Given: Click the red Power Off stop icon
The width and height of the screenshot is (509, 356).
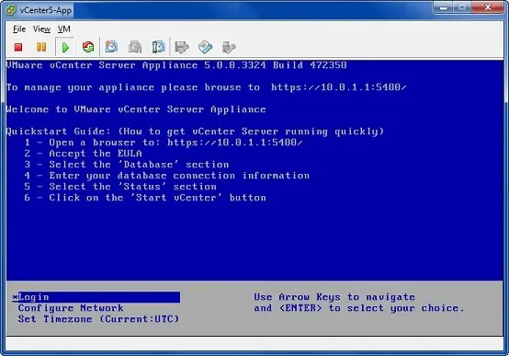Looking at the screenshot, I should 18,47.
